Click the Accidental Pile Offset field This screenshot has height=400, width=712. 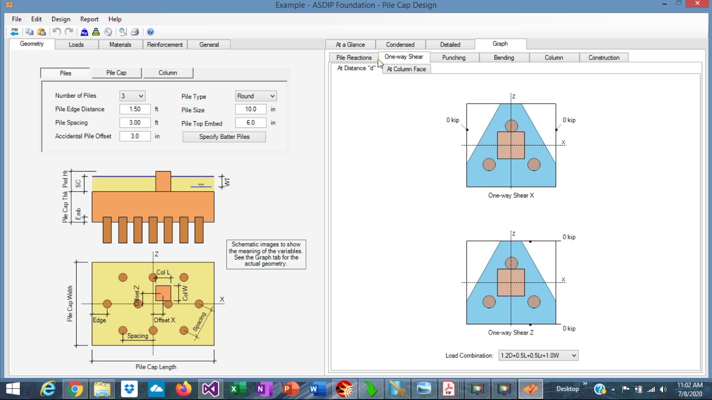(x=135, y=136)
